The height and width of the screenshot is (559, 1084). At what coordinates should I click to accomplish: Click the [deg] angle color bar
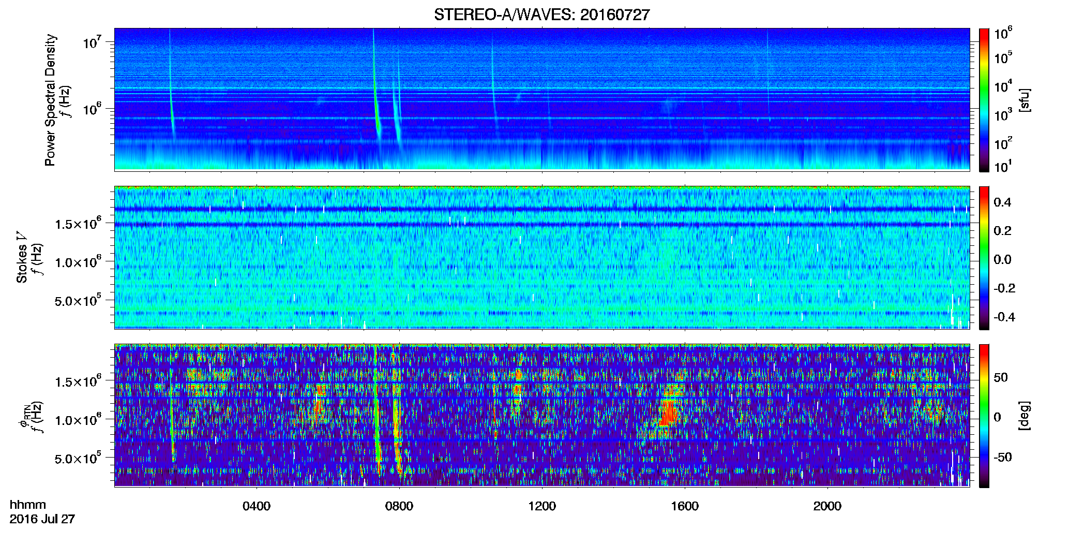point(984,416)
